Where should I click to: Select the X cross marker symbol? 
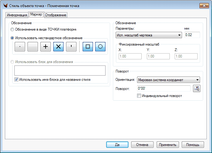[58, 47]
